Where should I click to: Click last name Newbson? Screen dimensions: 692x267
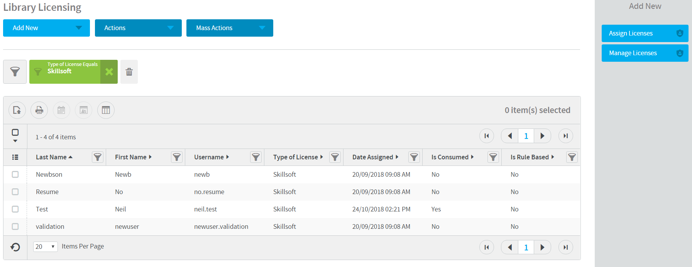(x=49, y=174)
